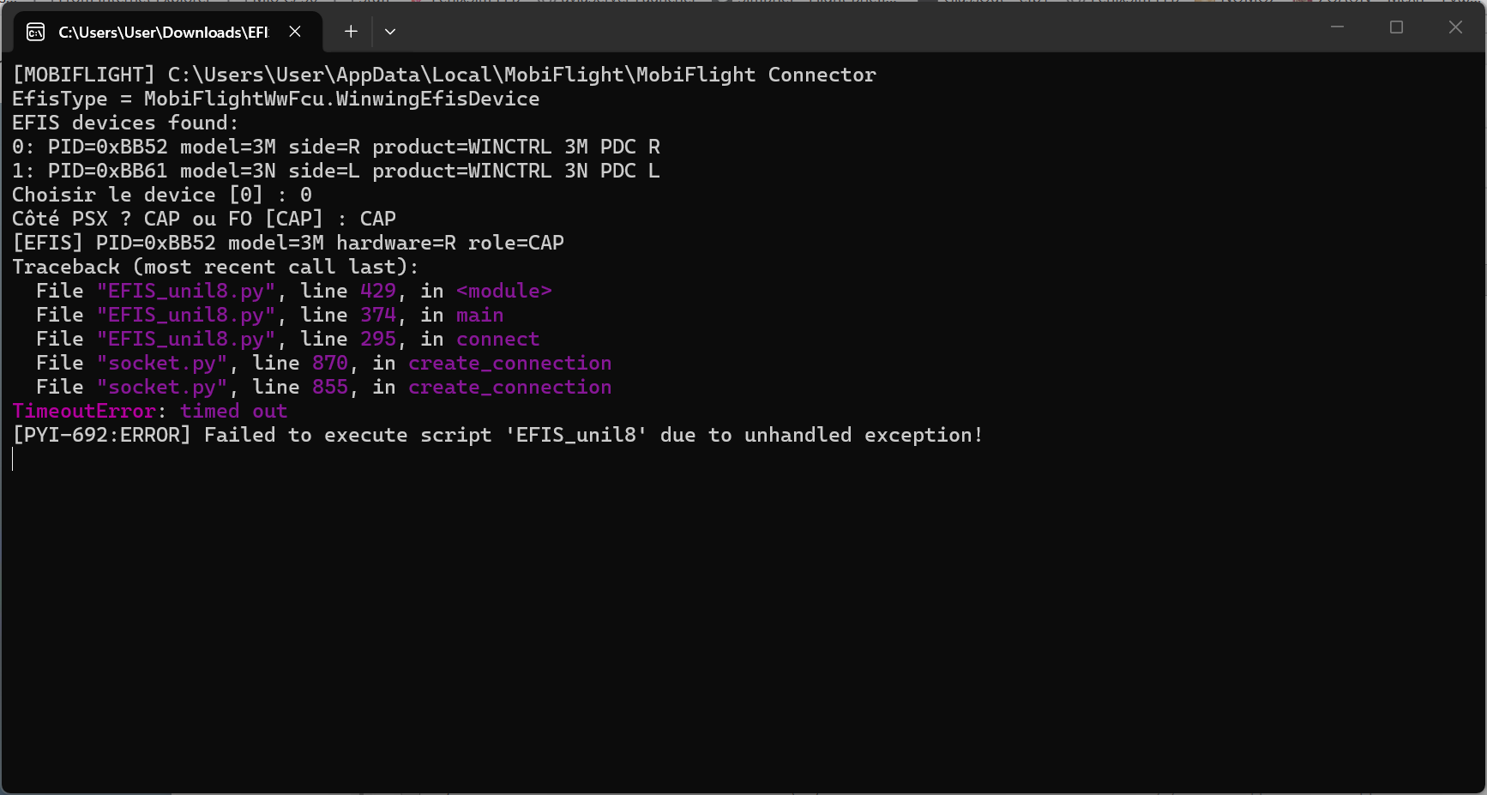Maximize the terminal window

pos(1396,27)
